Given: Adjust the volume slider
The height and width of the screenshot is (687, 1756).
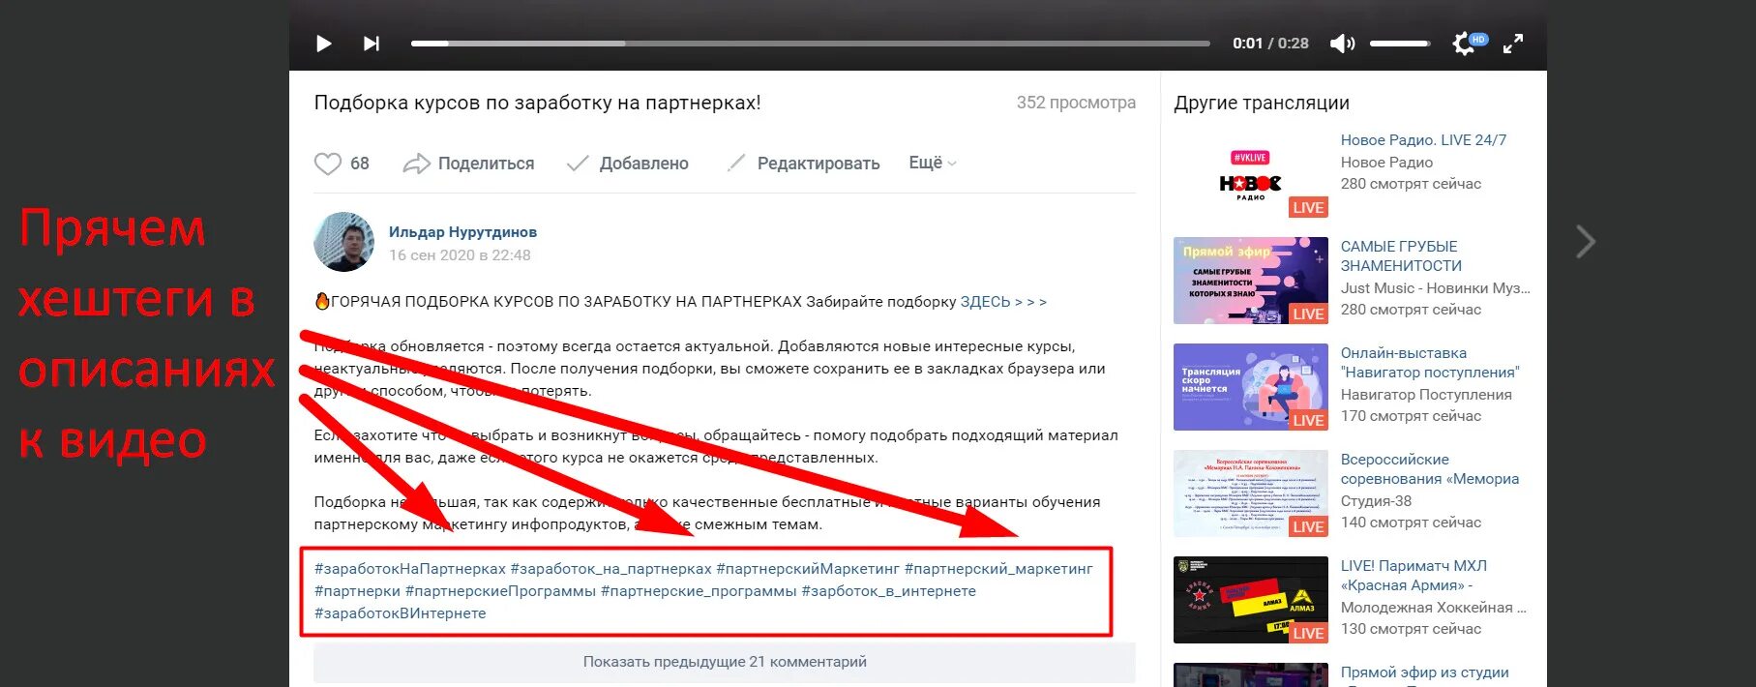Looking at the screenshot, I should pos(1400,44).
